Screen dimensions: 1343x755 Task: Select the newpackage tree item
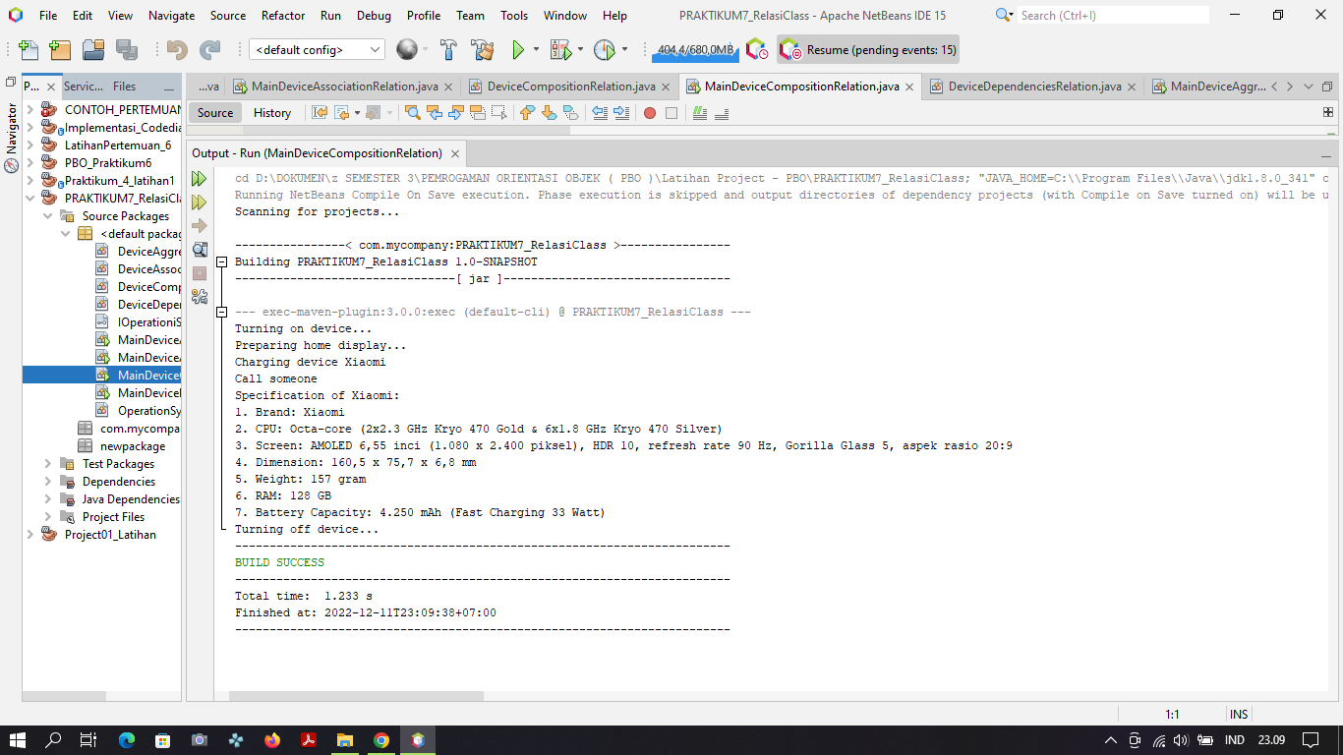point(133,446)
